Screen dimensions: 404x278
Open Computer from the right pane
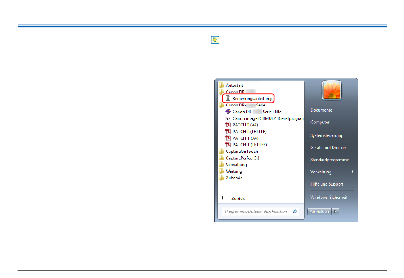(x=320, y=122)
